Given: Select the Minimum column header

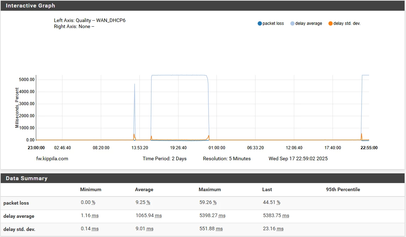Looking at the screenshot, I should coord(90,189).
